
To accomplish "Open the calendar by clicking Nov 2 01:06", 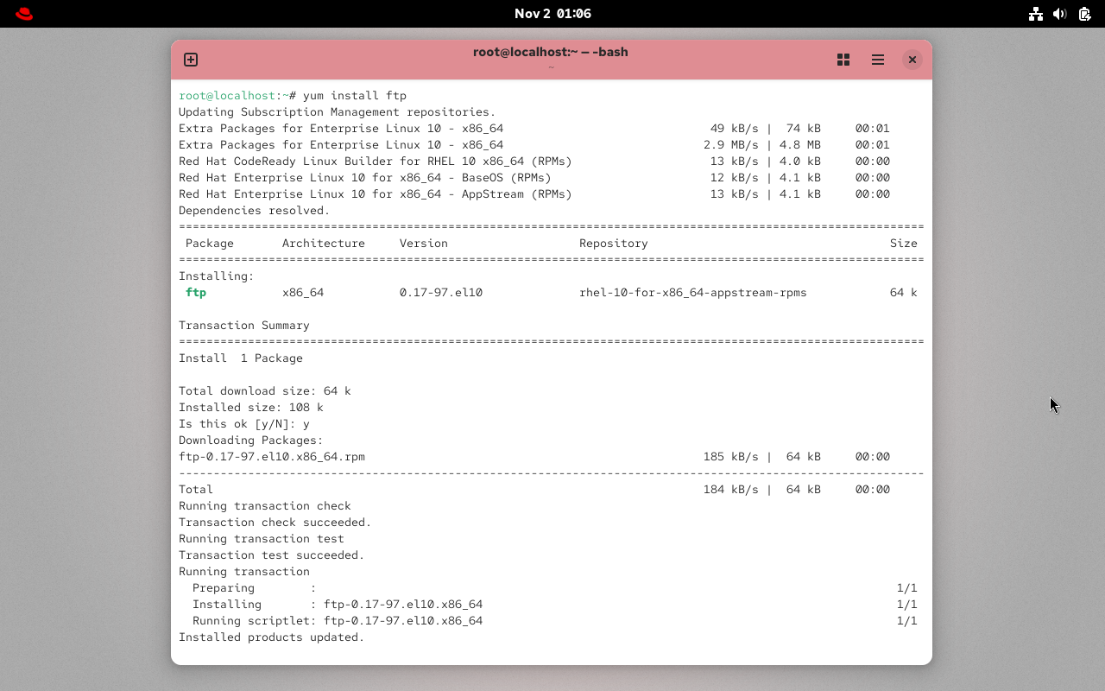I will [x=552, y=14].
